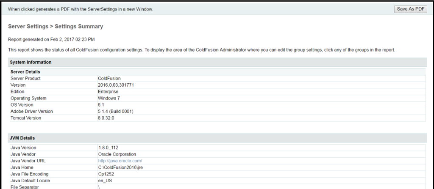Click the Java Version label
This screenshot has width=434, height=189.
(x=23, y=148)
